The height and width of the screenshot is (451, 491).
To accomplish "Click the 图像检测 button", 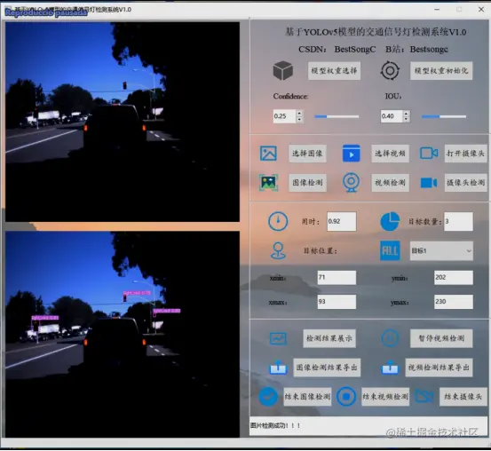I will point(307,183).
